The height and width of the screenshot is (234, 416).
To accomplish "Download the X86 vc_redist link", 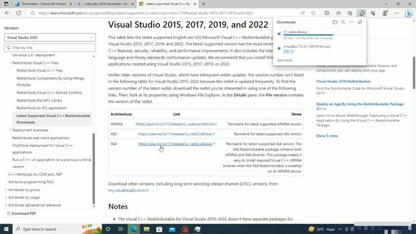I will pos(176,134).
